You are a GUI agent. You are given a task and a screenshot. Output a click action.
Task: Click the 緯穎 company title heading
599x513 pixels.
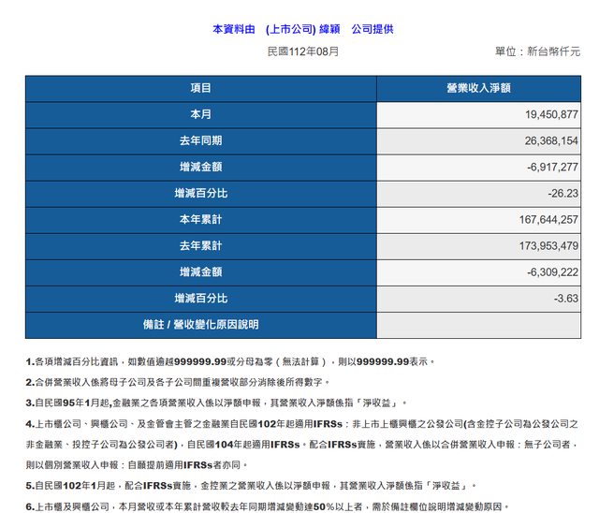click(x=302, y=29)
